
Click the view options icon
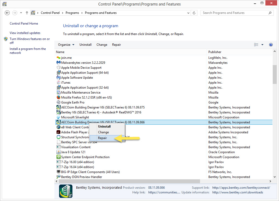point(256,45)
